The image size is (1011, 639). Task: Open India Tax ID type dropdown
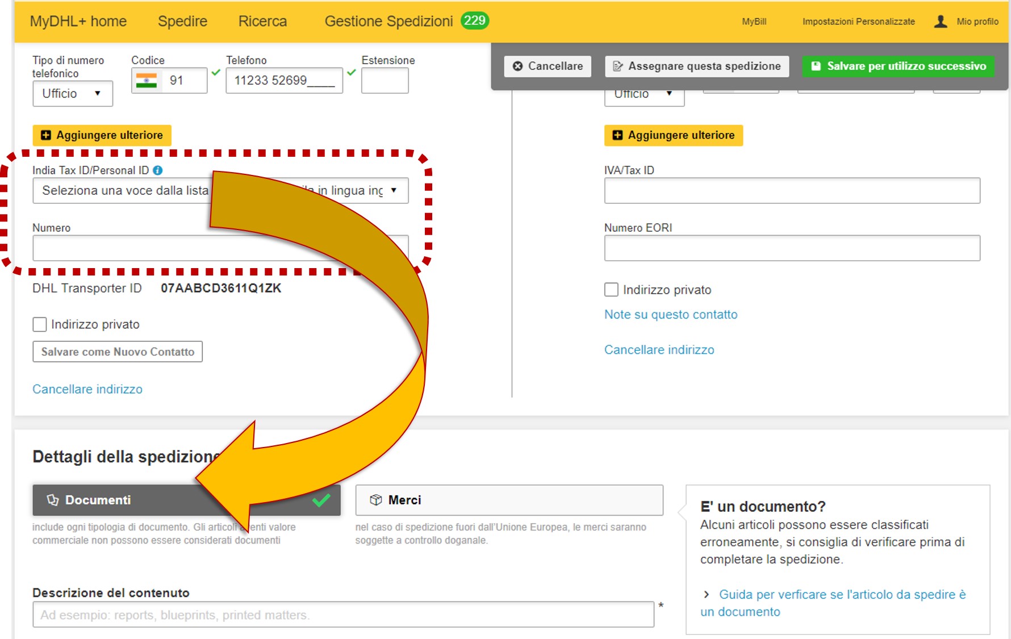pos(220,191)
